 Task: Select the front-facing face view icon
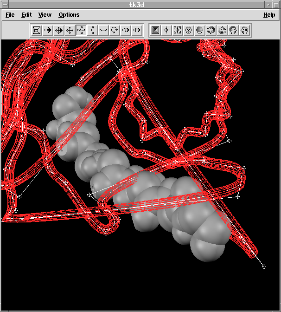click(189, 30)
